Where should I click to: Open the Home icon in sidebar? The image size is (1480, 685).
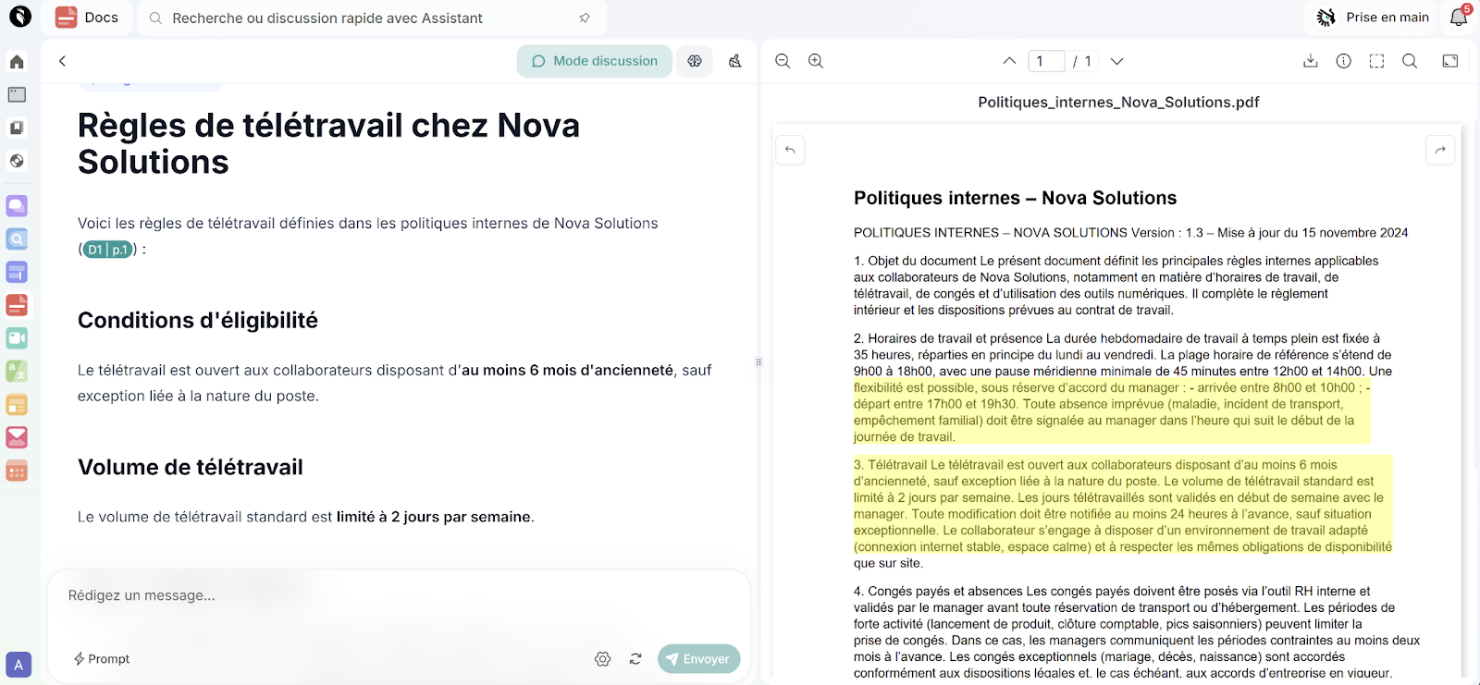tap(17, 62)
